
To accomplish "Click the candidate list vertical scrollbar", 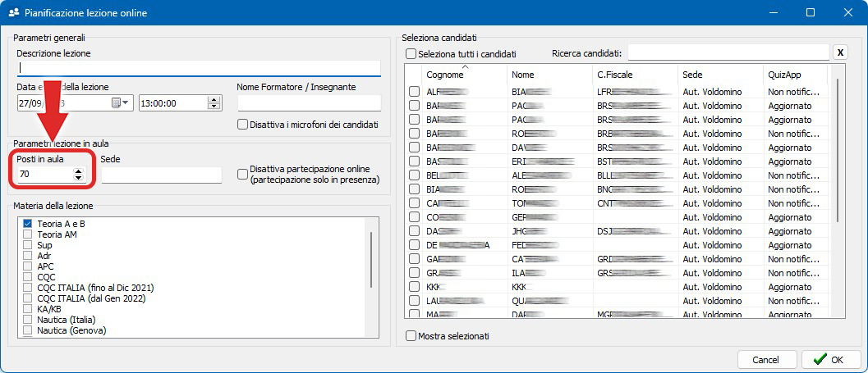I will pyautogui.click(x=838, y=149).
